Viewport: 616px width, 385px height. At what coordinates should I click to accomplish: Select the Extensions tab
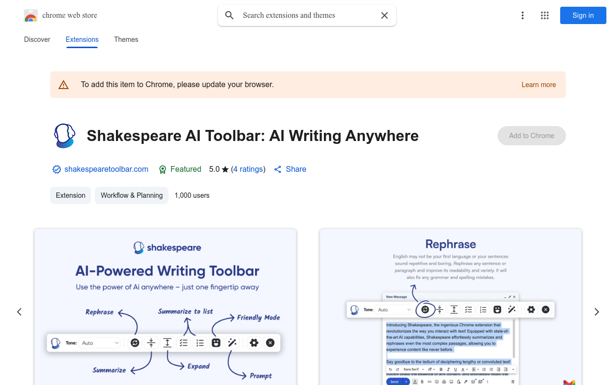pyautogui.click(x=82, y=39)
